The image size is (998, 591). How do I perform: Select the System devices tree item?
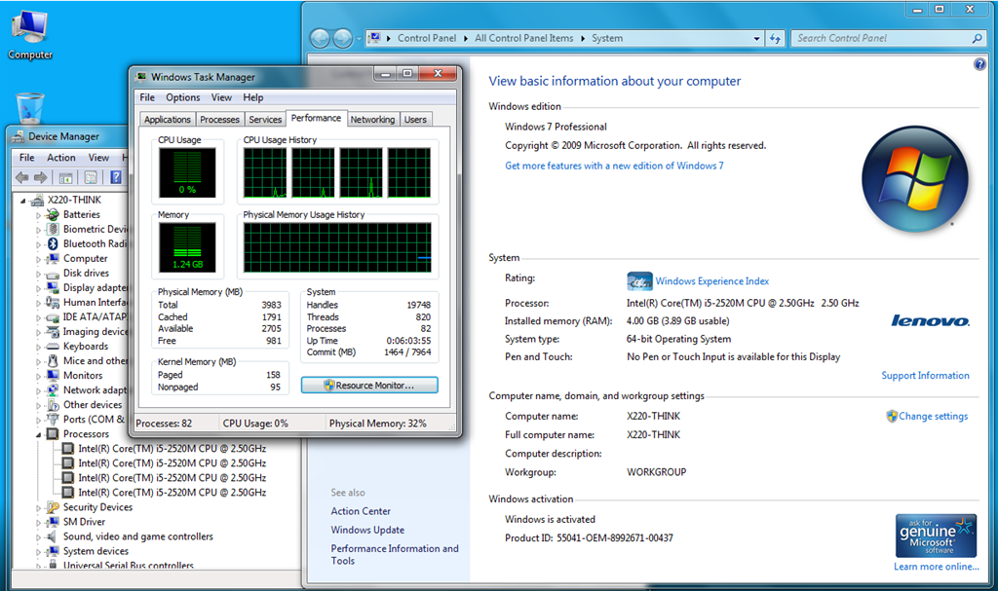click(96, 551)
